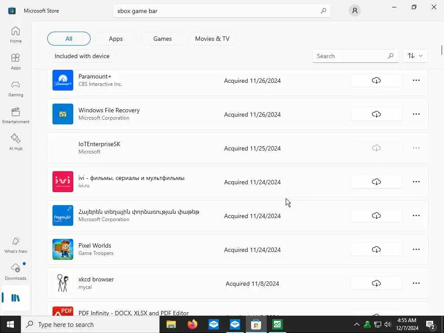Open the Home section in sidebar
Image resolution: width=444 pixels, height=333 pixels.
(16, 35)
